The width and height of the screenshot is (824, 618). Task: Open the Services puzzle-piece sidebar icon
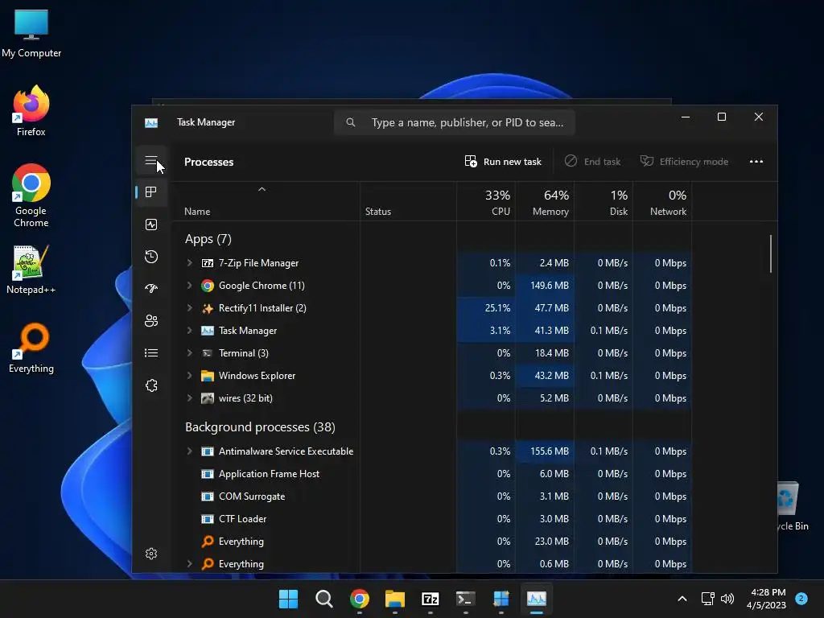[x=150, y=385]
